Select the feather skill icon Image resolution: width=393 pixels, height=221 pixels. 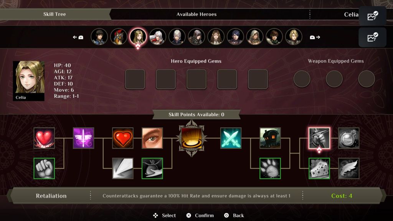pyautogui.click(x=348, y=168)
